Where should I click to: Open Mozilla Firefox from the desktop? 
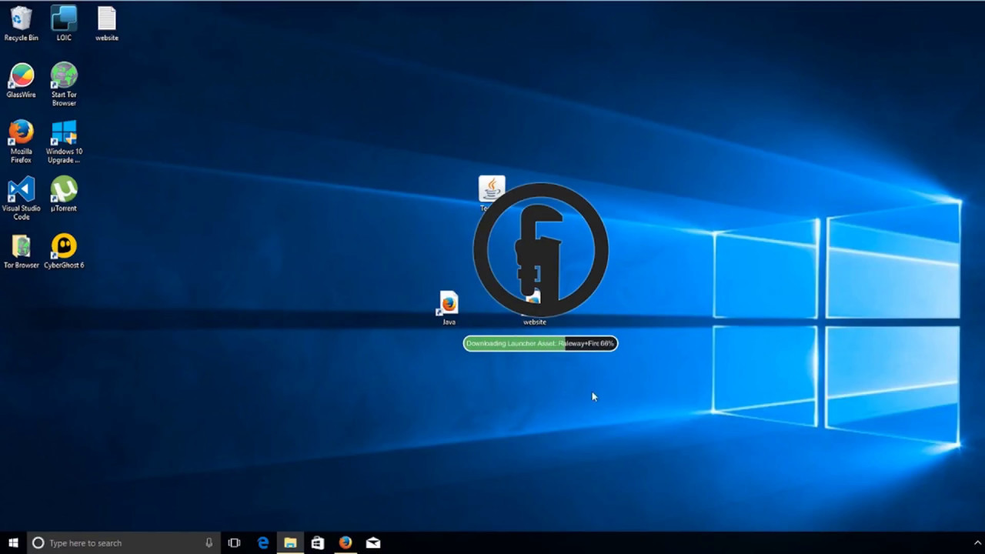(x=21, y=133)
